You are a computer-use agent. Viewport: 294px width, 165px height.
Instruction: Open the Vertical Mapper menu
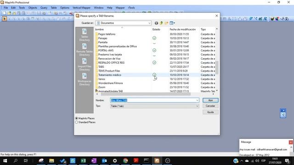click(x=81, y=8)
